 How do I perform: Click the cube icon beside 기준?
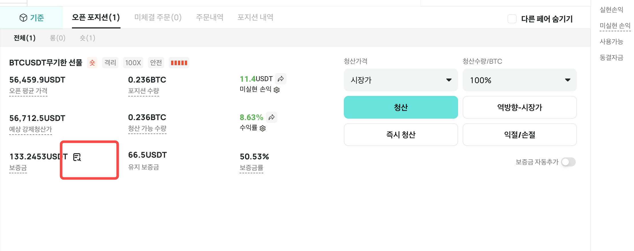coord(23,18)
